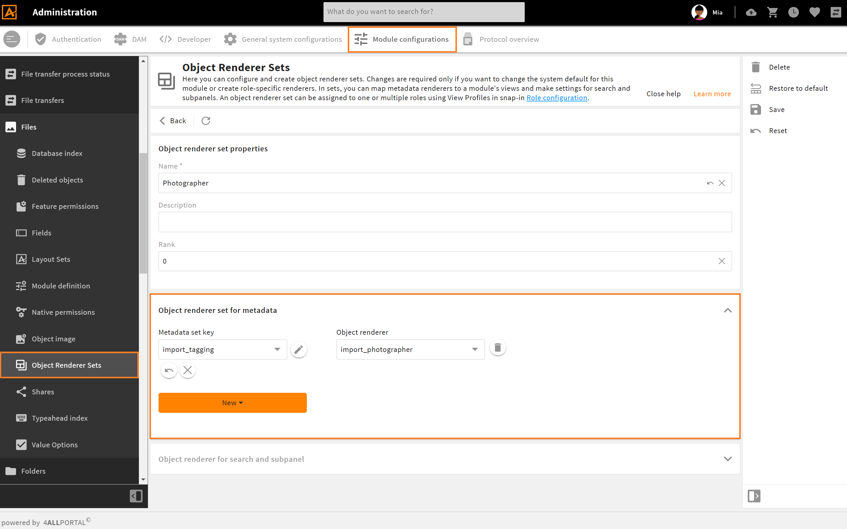847x529 pixels.
Task: Open the file transfer icon in the header
Action: click(836, 12)
